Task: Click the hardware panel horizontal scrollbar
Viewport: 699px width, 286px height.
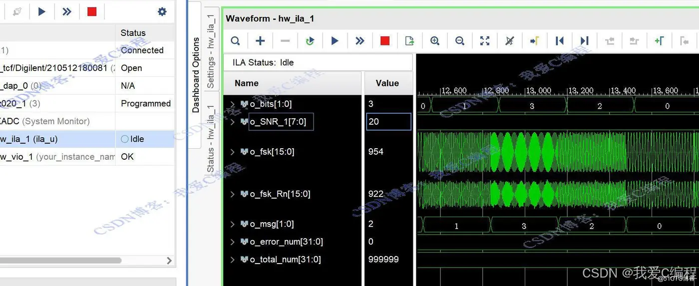Action: [x=61, y=260]
